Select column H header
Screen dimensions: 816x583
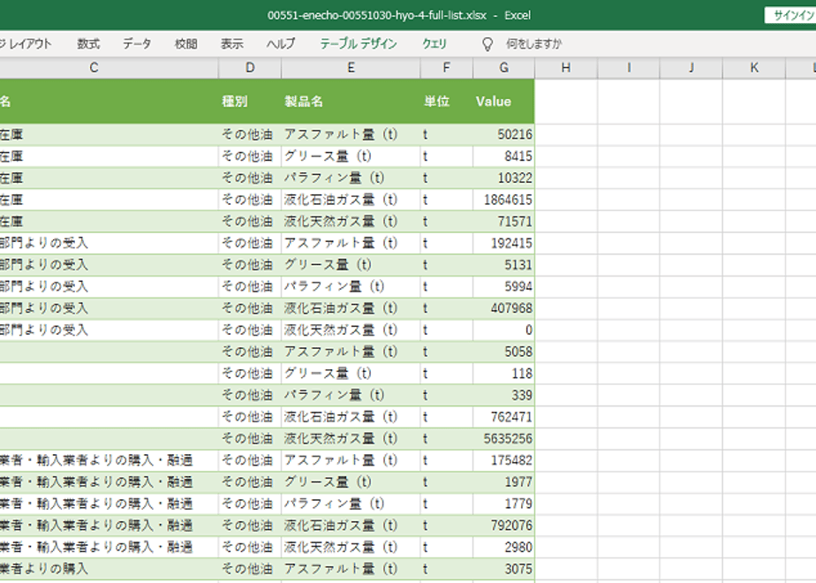pos(566,68)
